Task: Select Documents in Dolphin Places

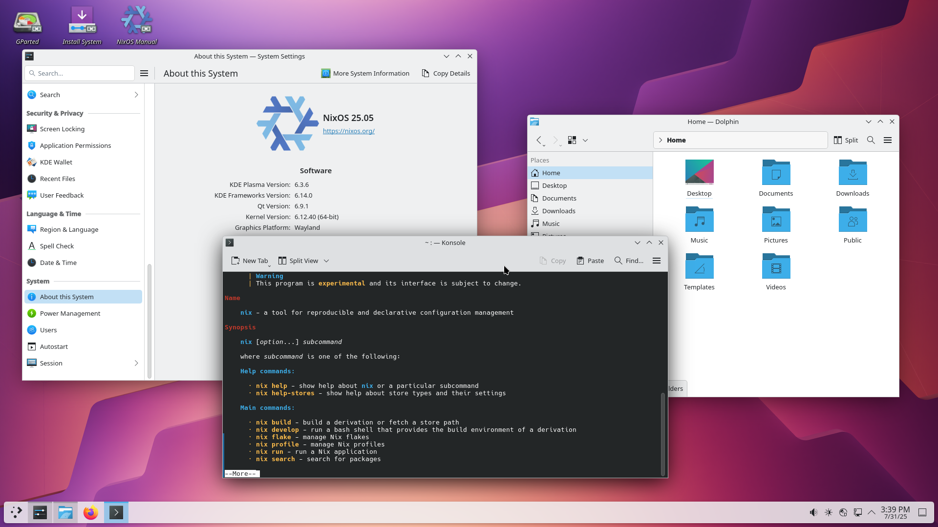Action: point(590,198)
